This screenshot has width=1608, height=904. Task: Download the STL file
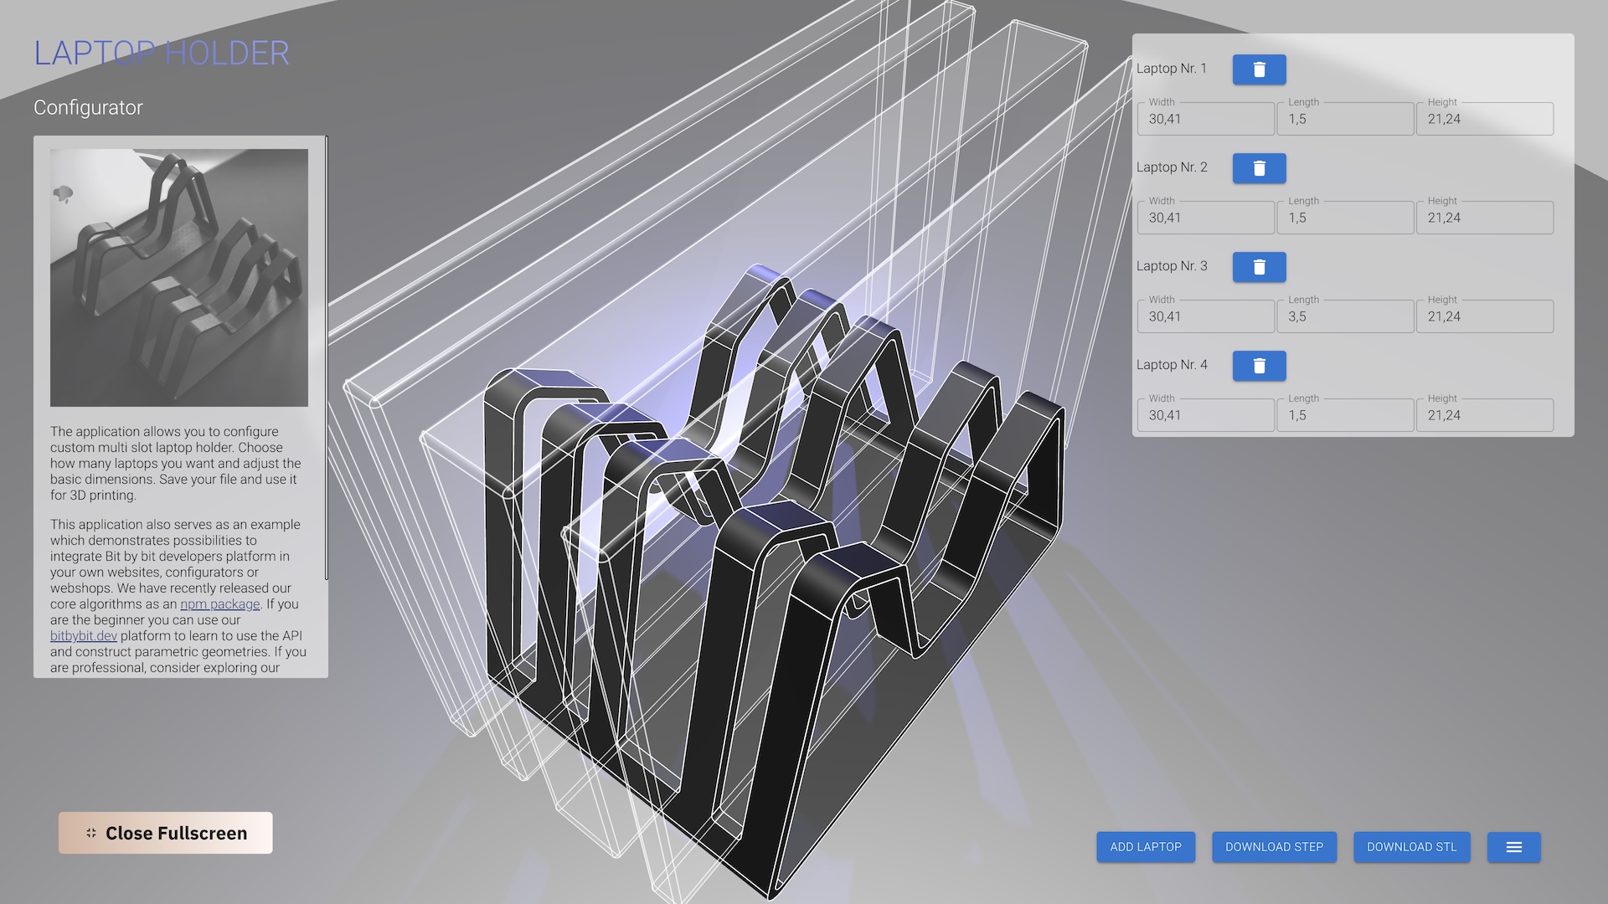tap(1411, 847)
